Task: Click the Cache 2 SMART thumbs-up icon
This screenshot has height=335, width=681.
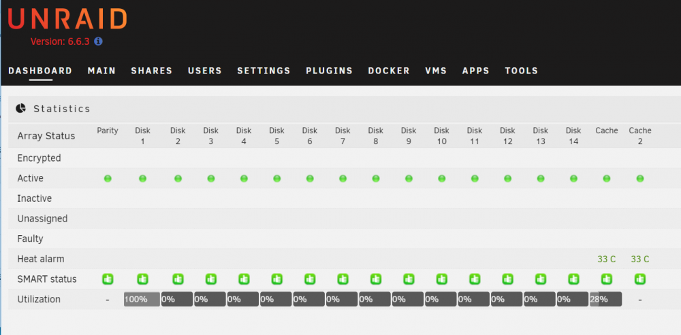Action: click(639, 279)
